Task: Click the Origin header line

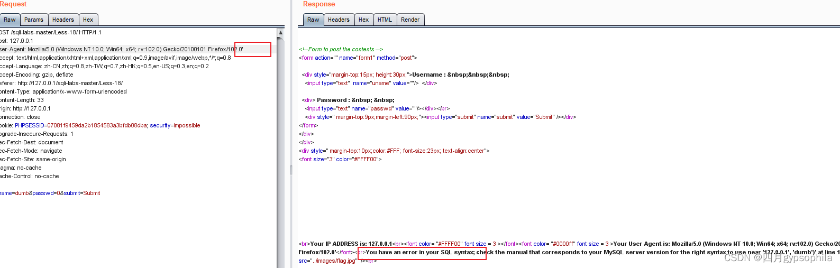Action: 25,108
